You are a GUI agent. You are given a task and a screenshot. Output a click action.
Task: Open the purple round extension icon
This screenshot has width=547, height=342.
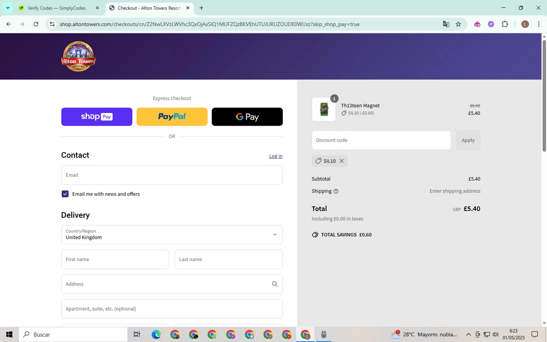point(491,24)
